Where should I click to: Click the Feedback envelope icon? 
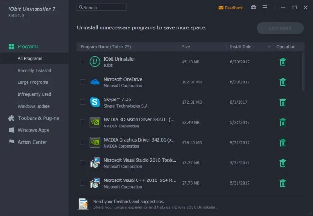(x=221, y=8)
